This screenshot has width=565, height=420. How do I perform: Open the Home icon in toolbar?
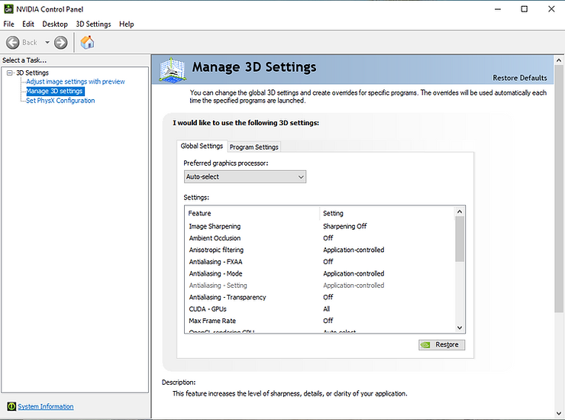(87, 43)
